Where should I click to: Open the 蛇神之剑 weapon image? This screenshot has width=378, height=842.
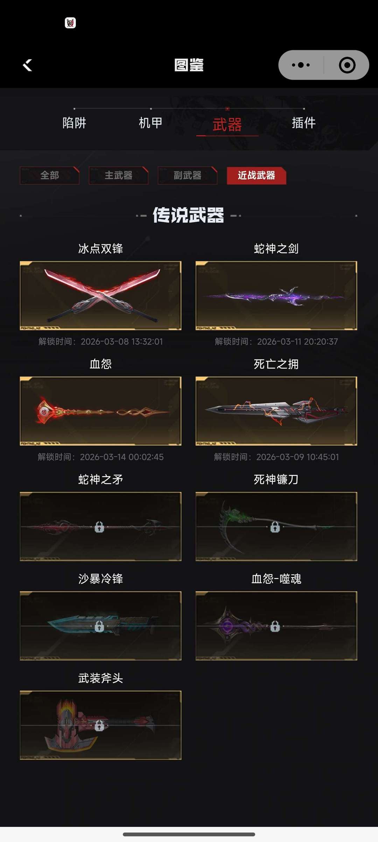276,295
